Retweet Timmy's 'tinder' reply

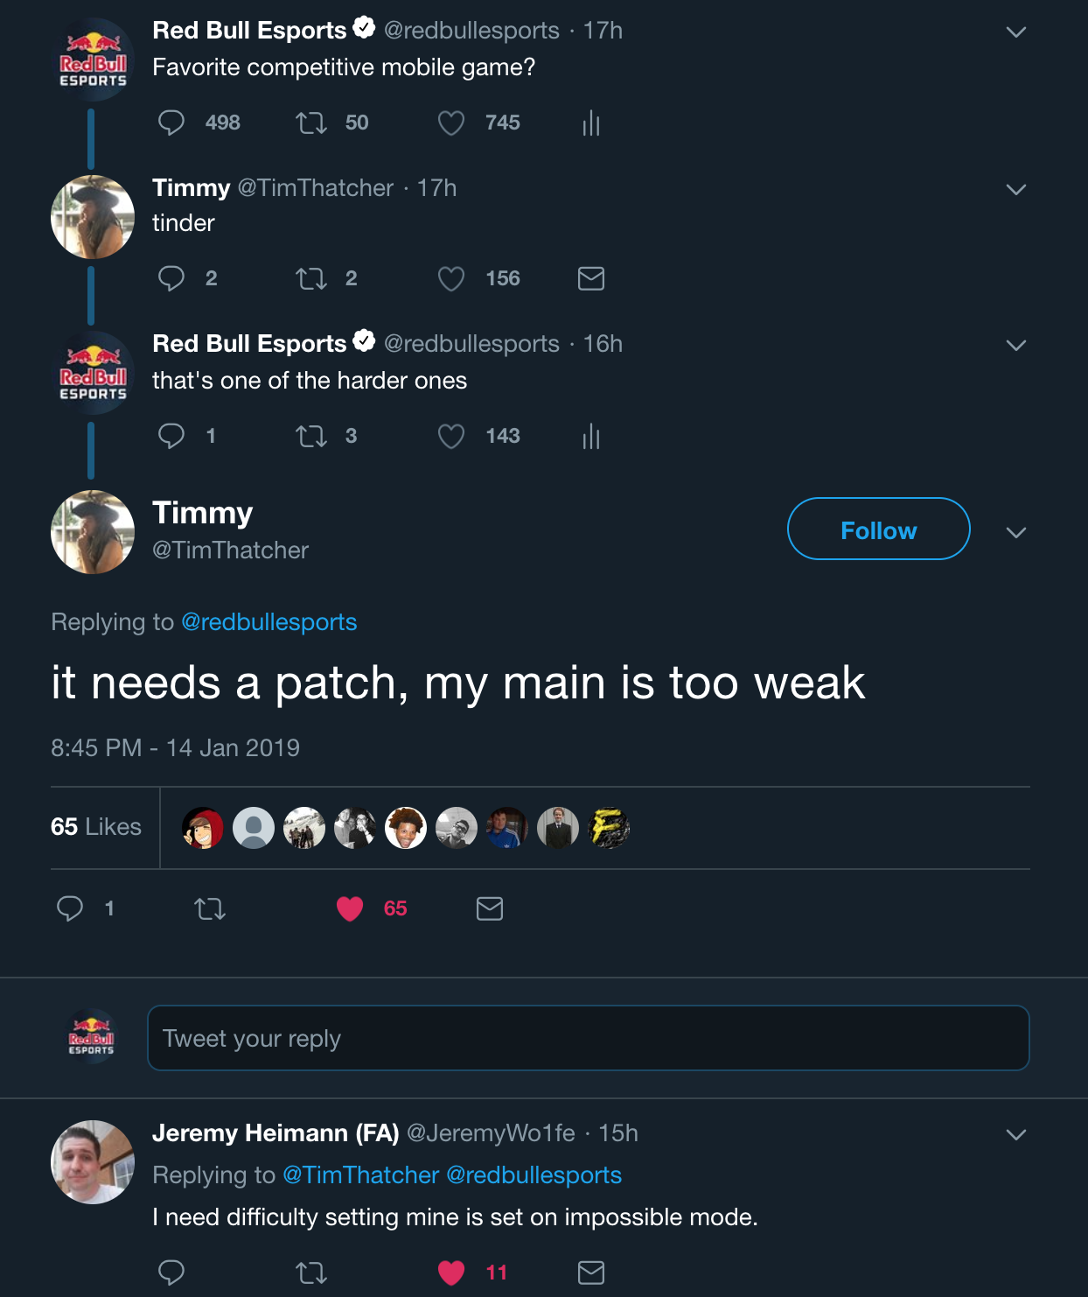(311, 279)
